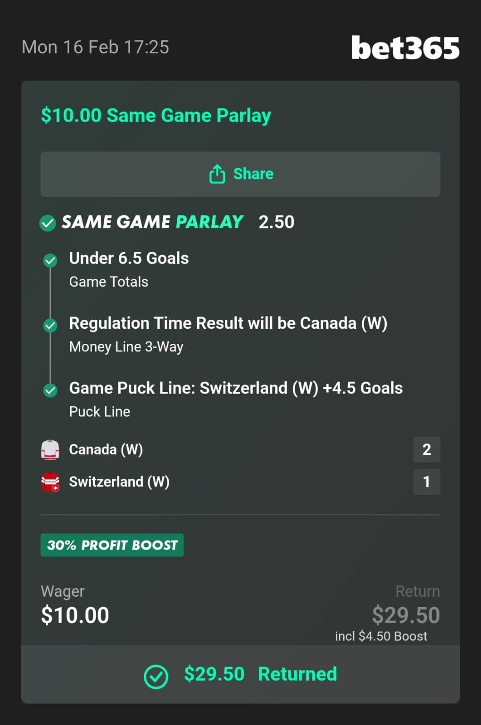Screen dimensions: 481x725
Task: Click the checkmark beside Regulation Time Result
Action: point(50,325)
